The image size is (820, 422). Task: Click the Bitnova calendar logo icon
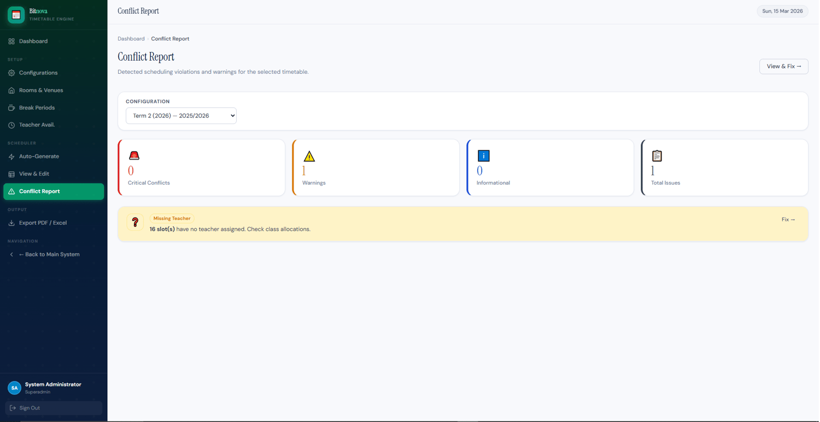(16, 15)
